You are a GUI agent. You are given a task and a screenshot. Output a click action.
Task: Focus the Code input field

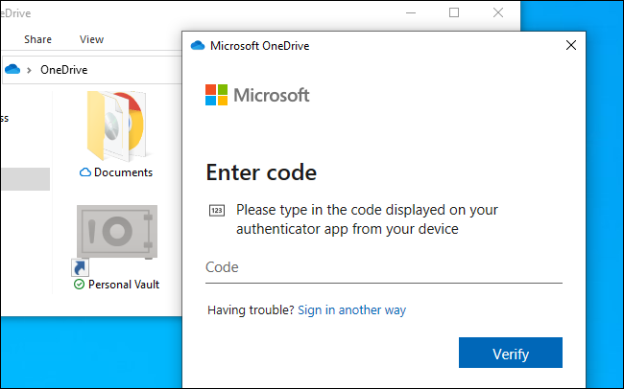click(383, 267)
